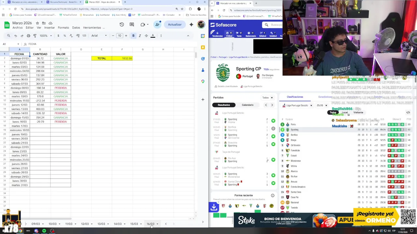Open the Formato menu

tap(63, 28)
